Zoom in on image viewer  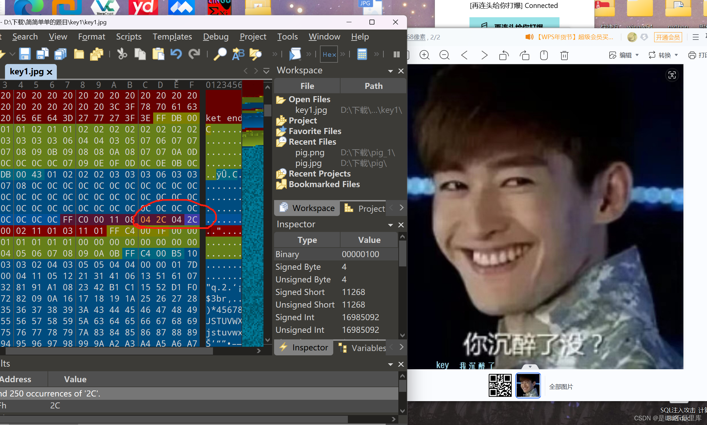coord(424,55)
